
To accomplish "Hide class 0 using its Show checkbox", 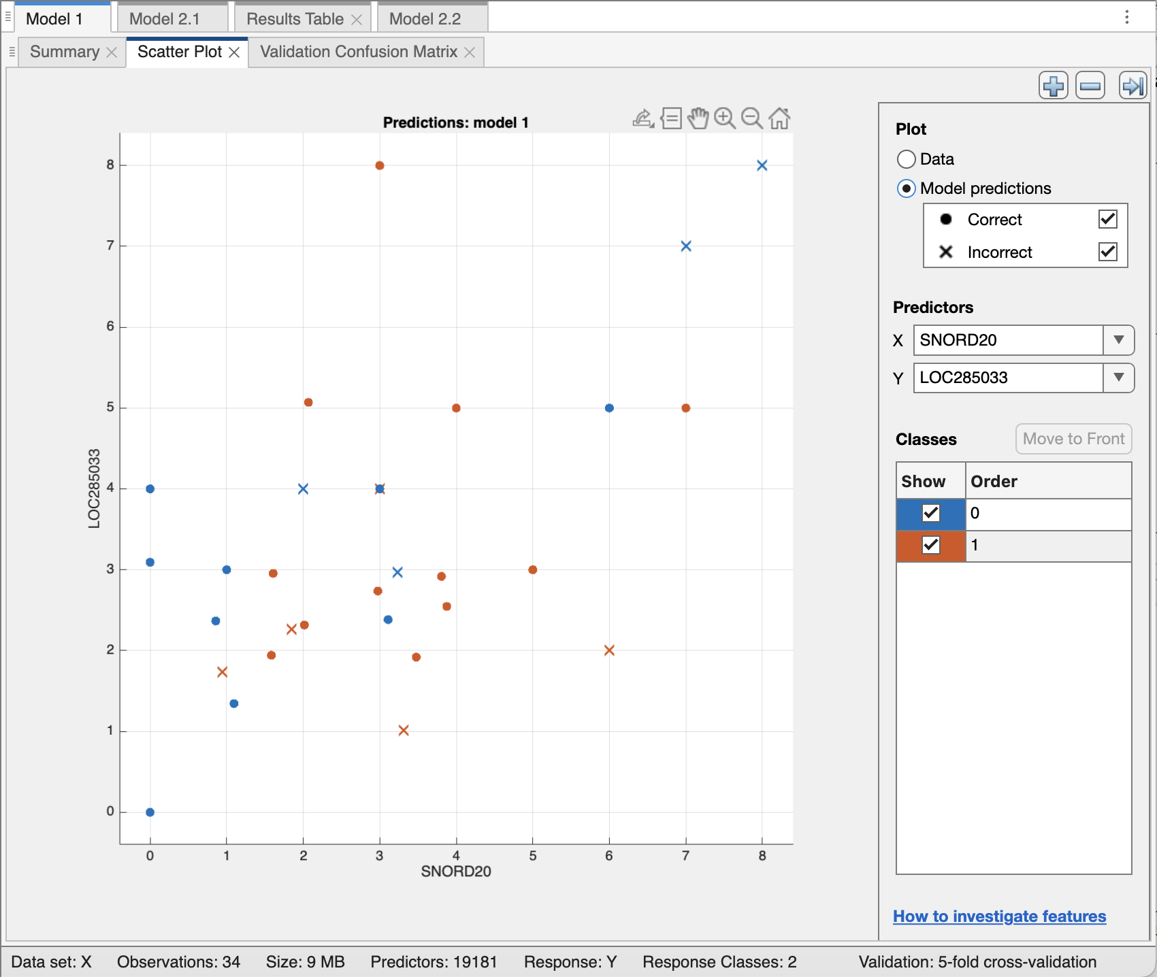I will 930,513.
